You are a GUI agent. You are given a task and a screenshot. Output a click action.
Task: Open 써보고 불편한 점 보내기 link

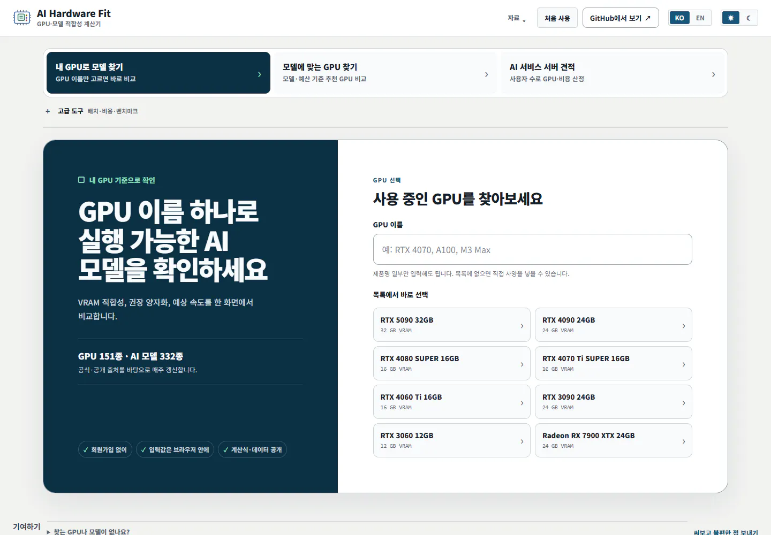[725, 532]
